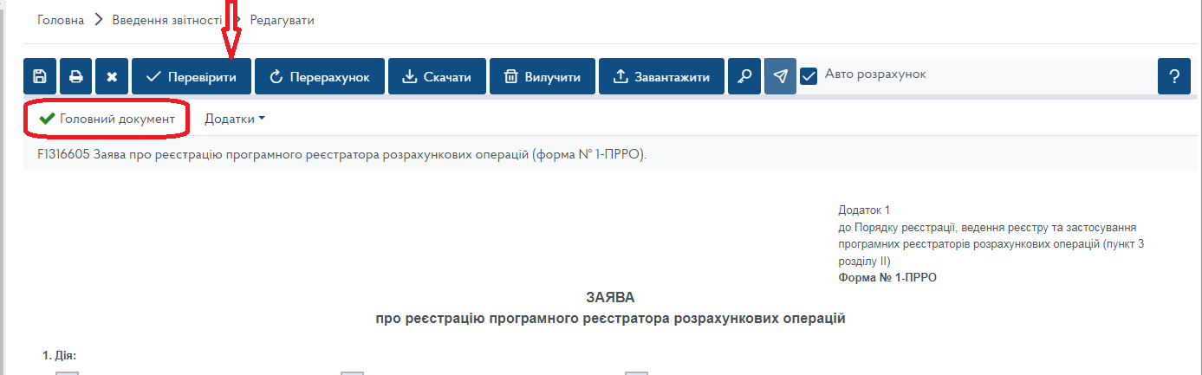Tick the middle checkbox under 1. Дія
This screenshot has width=1202, height=375.
pos(351,372)
